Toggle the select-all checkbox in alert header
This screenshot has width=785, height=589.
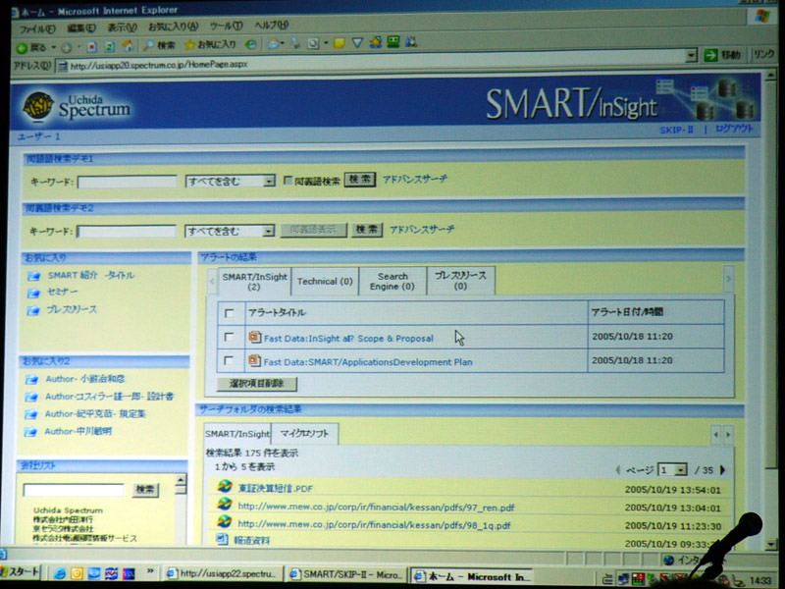230,313
